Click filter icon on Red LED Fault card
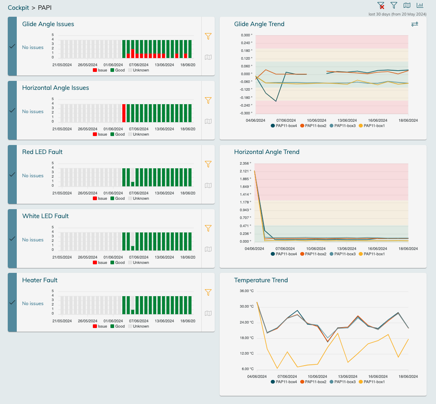This screenshot has width=436, height=404. [208, 164]
